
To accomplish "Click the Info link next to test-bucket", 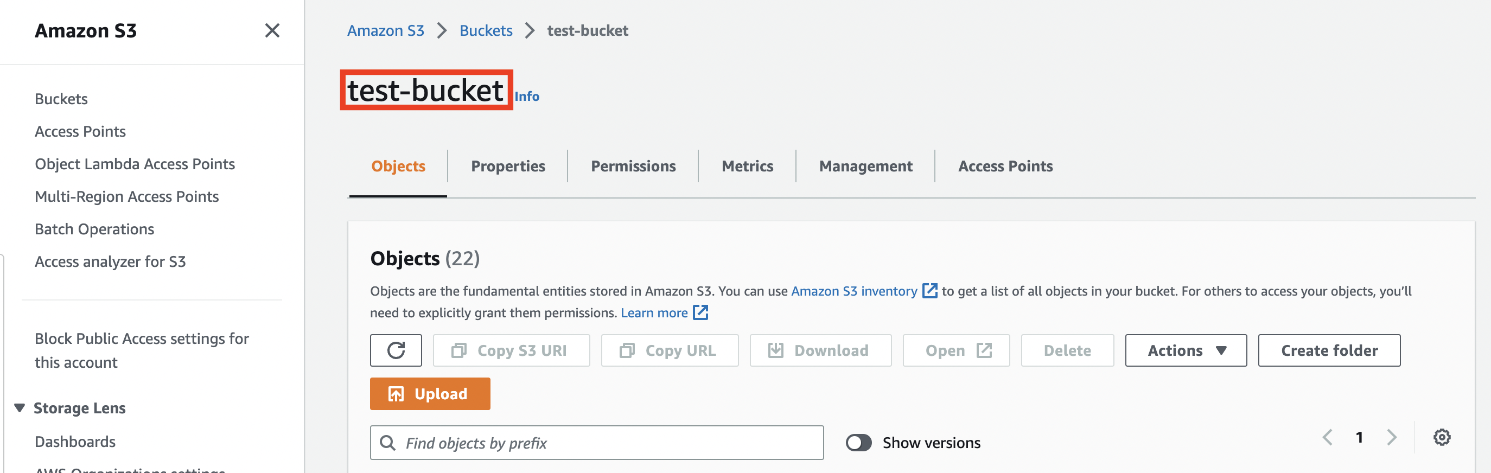I will [x=527, y=97].
